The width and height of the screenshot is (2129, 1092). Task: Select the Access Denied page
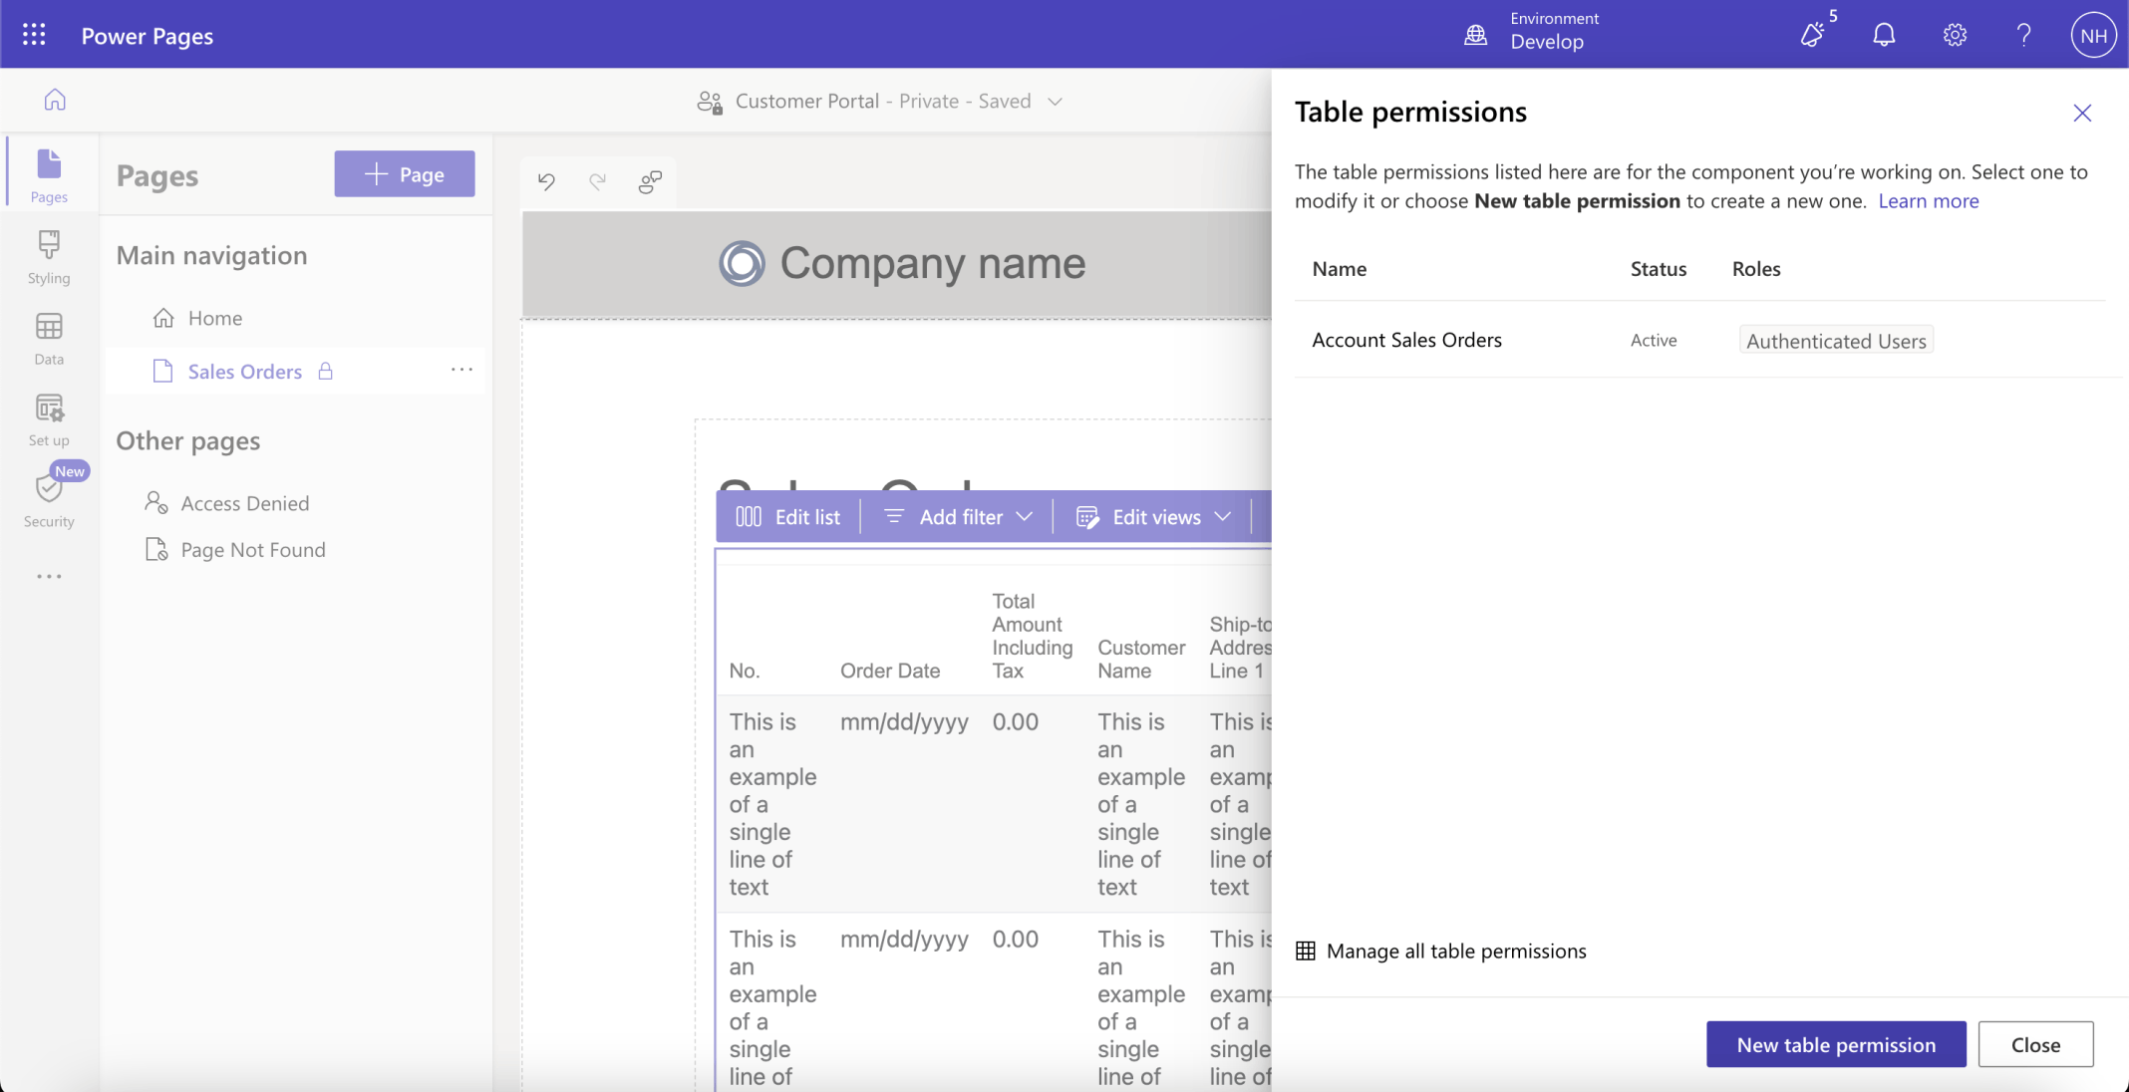244,503
